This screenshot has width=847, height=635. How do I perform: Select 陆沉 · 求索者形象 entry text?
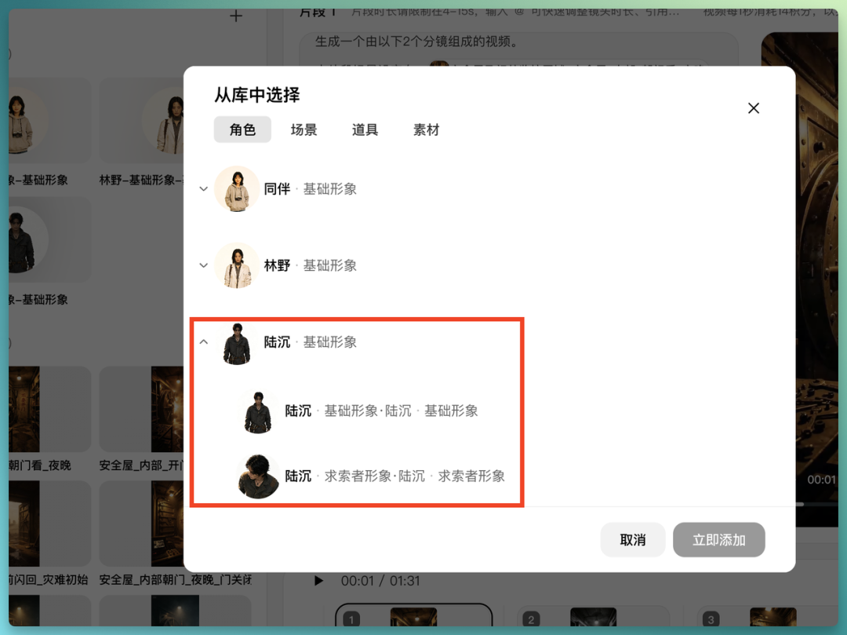[394, 476]
